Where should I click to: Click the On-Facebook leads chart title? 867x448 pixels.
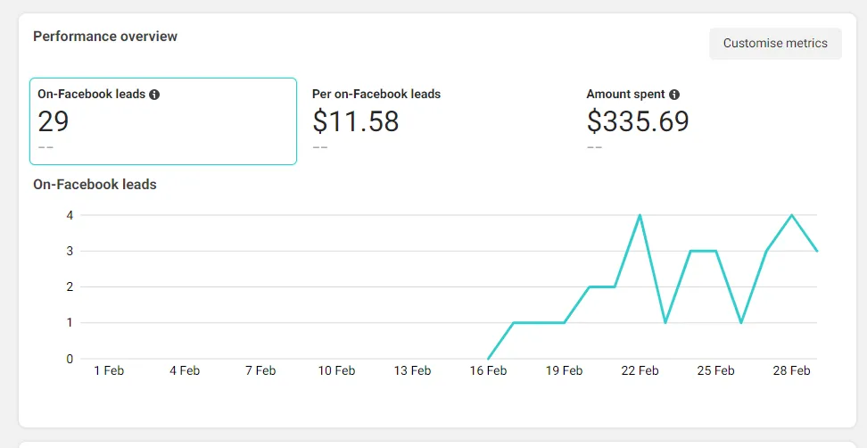coord(95,185)
